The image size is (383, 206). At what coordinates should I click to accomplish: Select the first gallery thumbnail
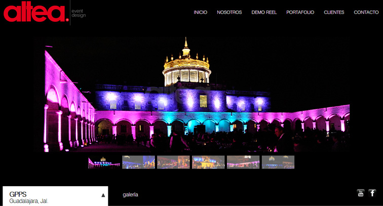(104, 162)
